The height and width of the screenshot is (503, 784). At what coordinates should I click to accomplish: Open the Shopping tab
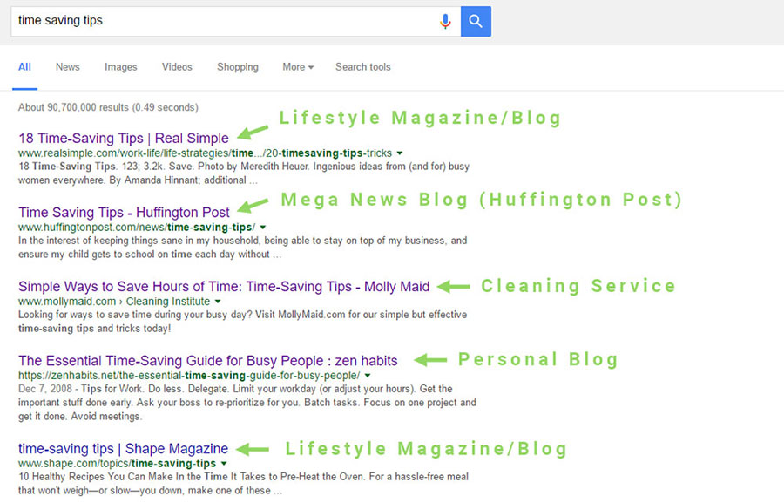[x=238, y=67]
